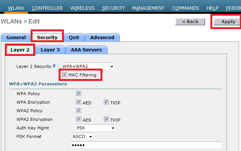Image resolution: width=241 pixels, height=151 pixels.
Task: Open the COMMANDS menu
Action: point(191,8)
